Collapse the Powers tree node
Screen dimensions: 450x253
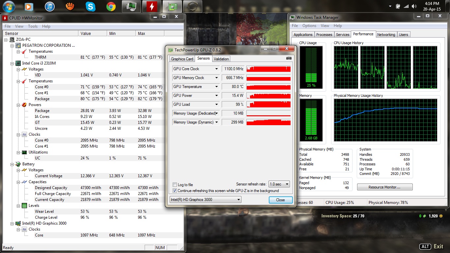click(x=18, y=105)
